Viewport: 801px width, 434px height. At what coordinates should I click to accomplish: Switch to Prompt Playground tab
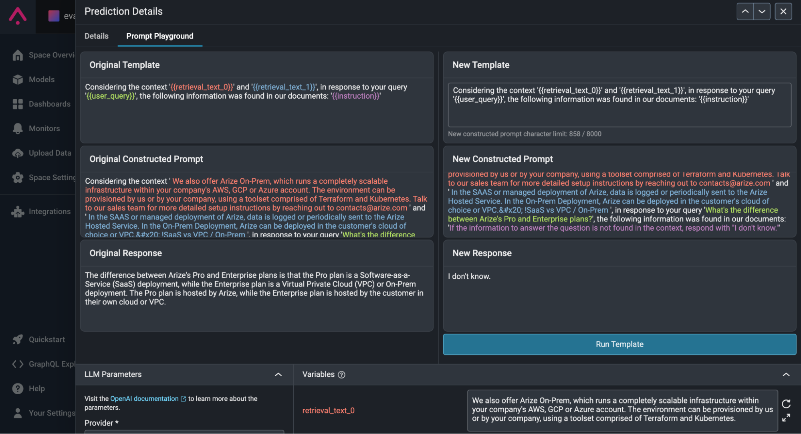159,35
